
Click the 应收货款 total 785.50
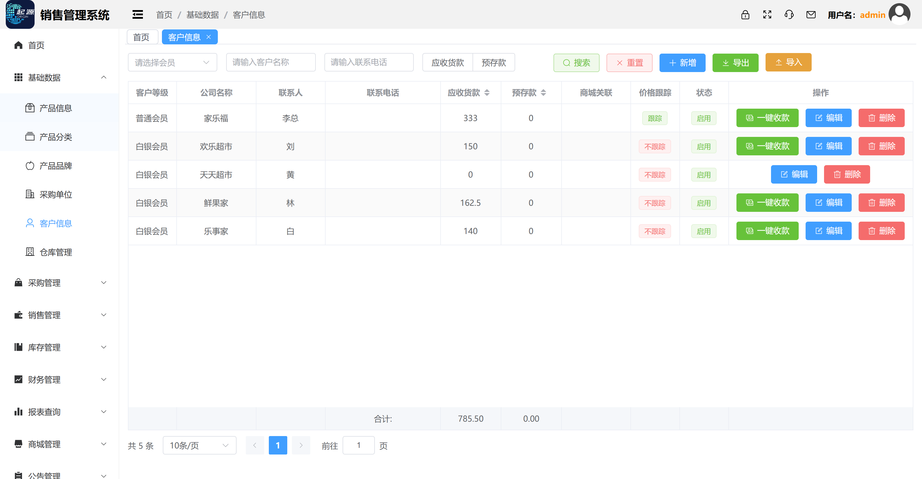(470, 418)
